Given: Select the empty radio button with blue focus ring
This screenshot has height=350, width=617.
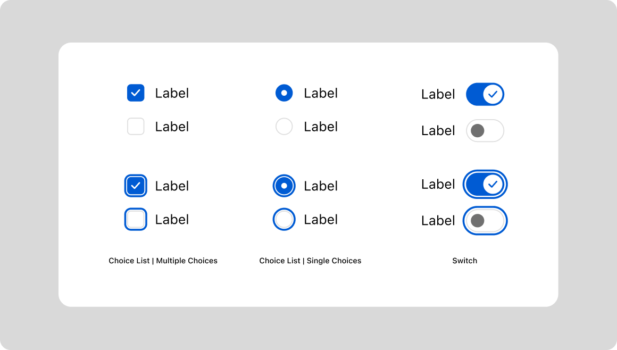Looking at the screenshot, I should click(x=284, y=219).
